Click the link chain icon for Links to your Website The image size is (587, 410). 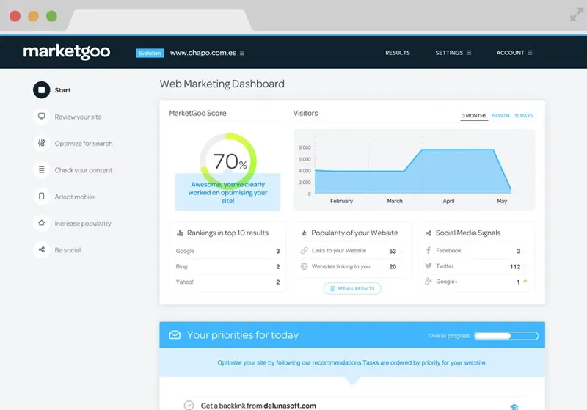click(x=304, y=251)
